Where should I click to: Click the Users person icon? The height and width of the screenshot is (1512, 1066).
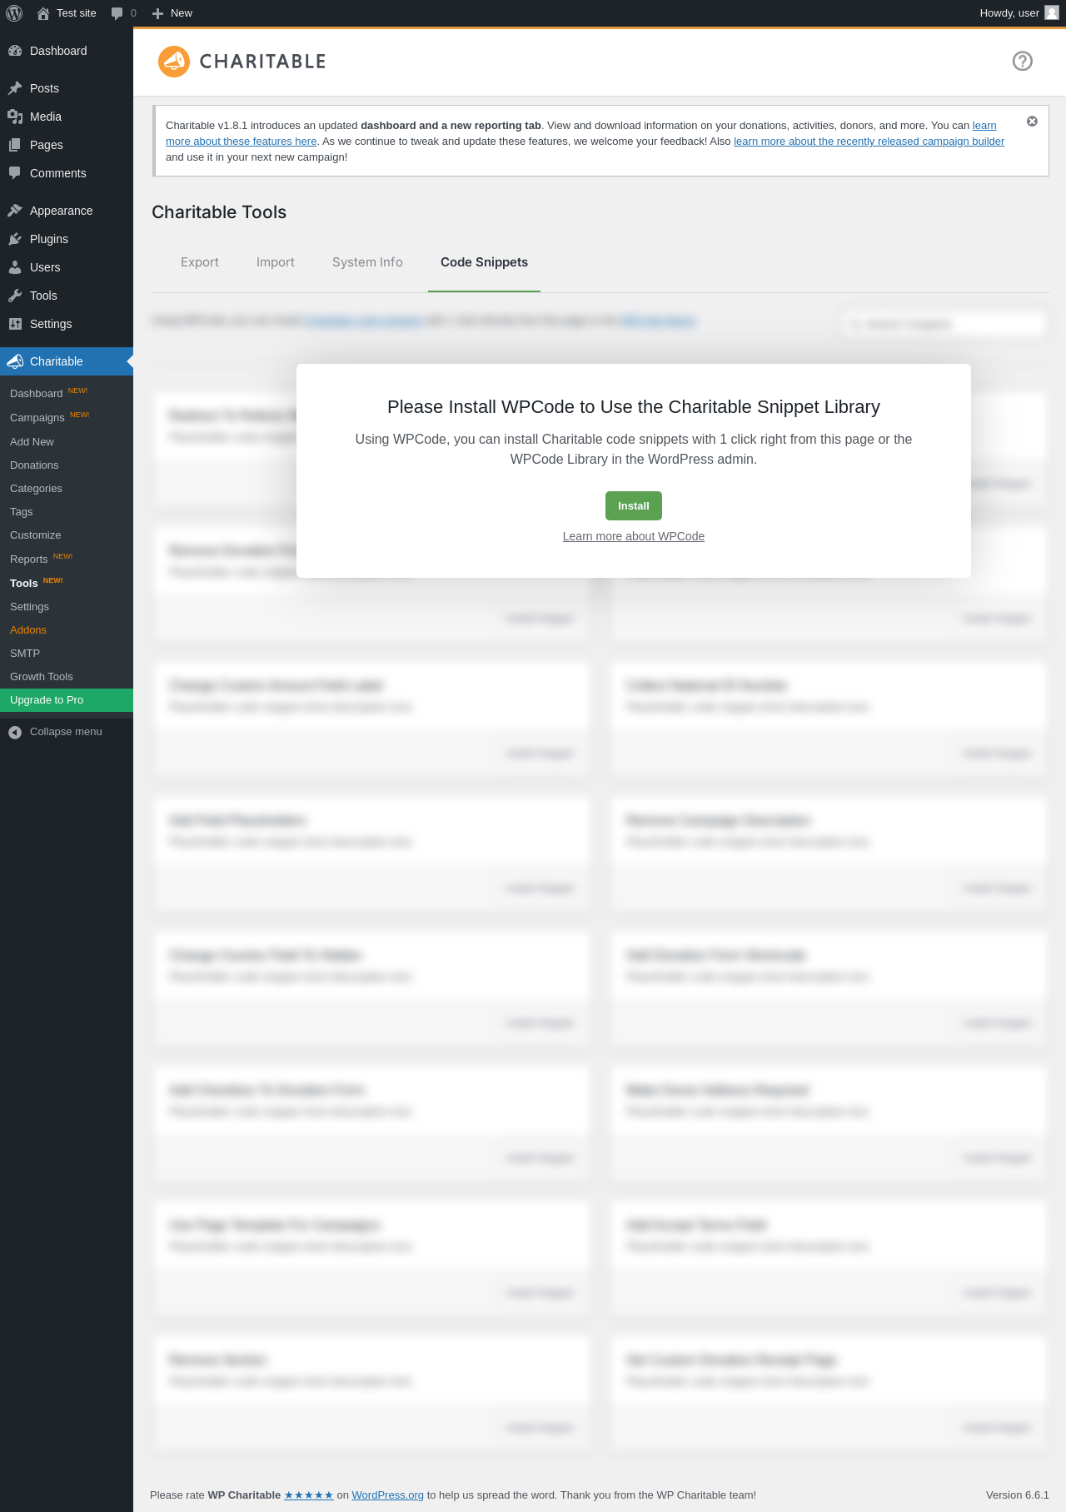pyautogui.click(x=15, y=267)
